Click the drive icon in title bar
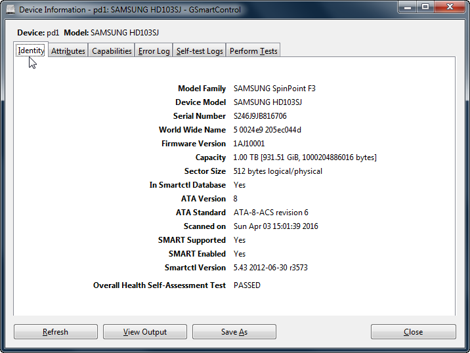The height and width of the screenshot is (353, 470). point(11,9)
